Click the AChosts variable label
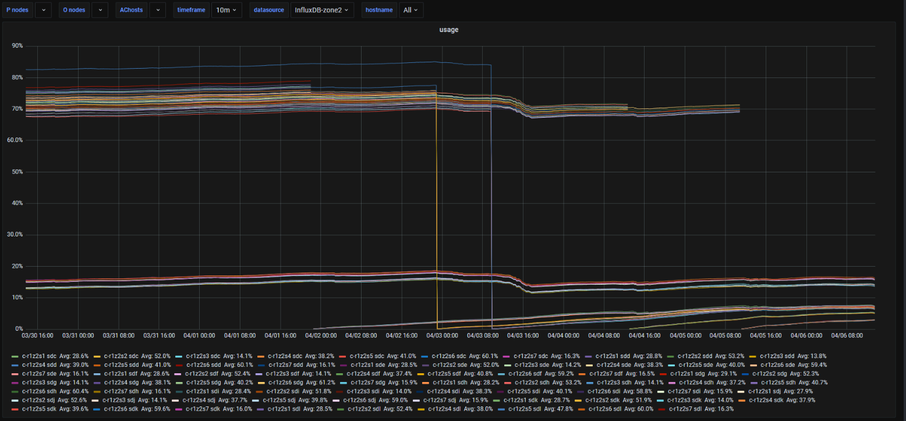906x421 pixels. (131, 10)
